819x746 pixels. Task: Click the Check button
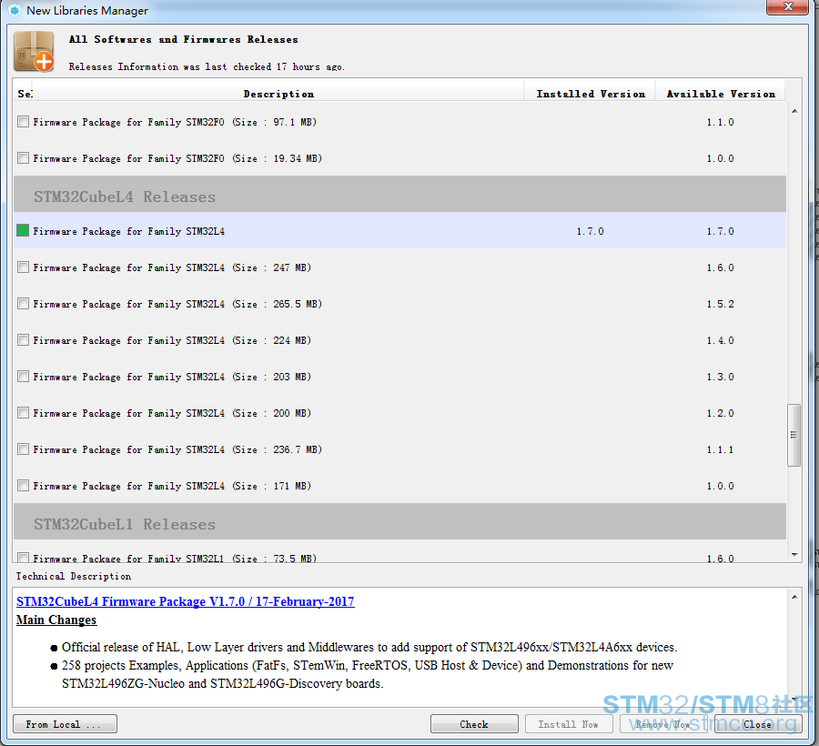pos(474,724)
